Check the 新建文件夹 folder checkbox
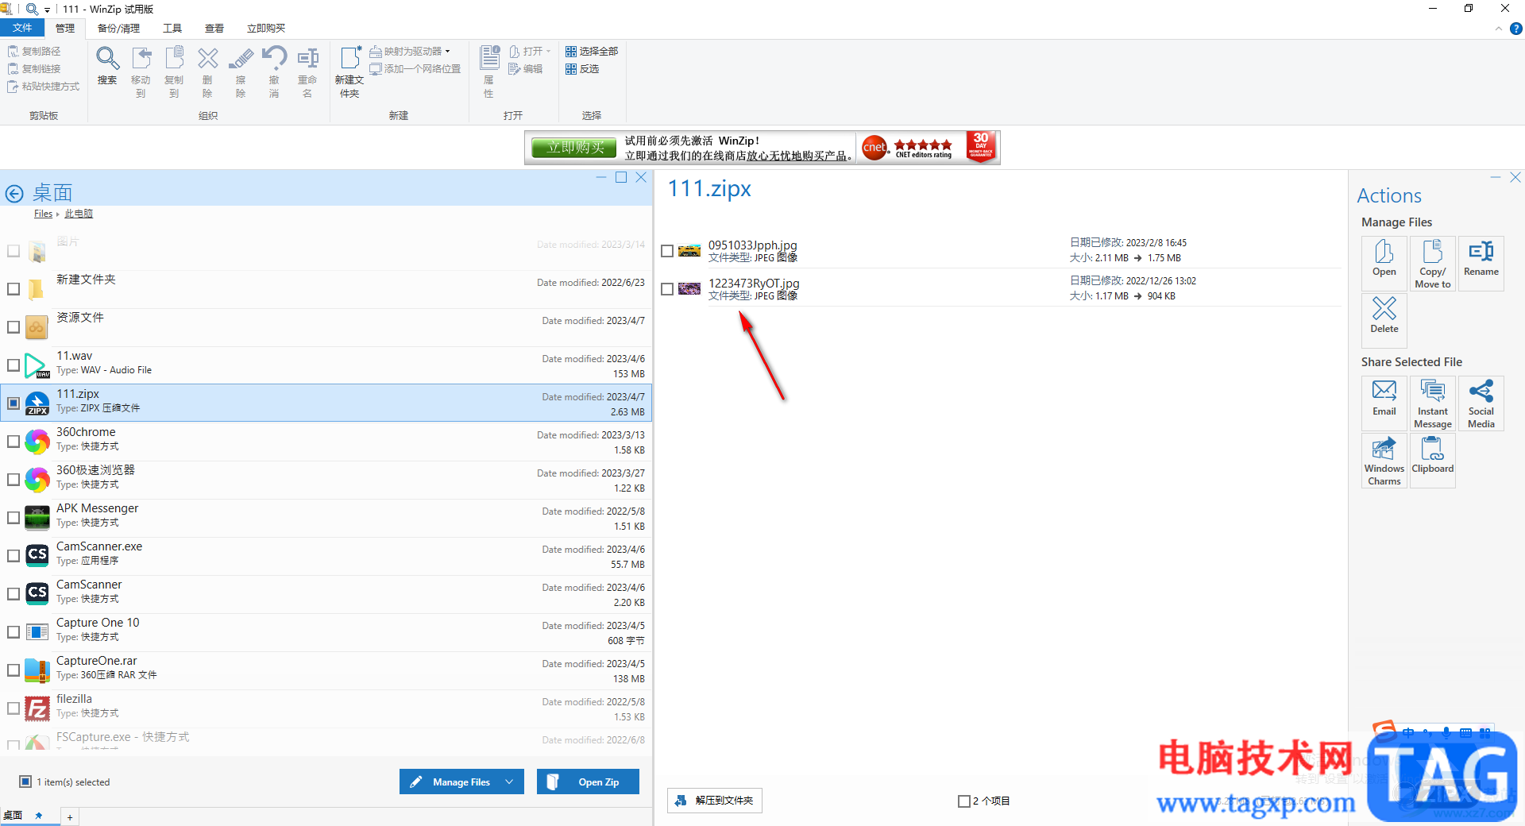The image size is (1525, 826). pos(14,289)
